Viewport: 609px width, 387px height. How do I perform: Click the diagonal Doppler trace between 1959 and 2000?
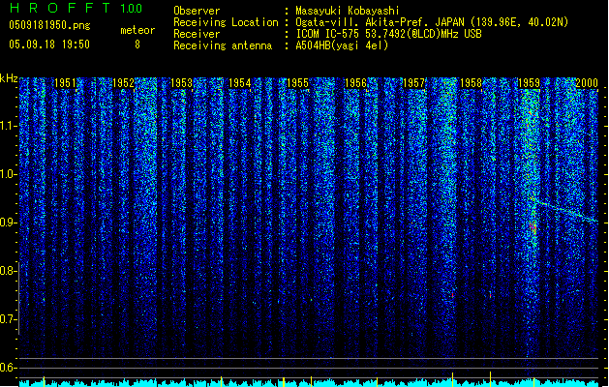tap(565, 212)
